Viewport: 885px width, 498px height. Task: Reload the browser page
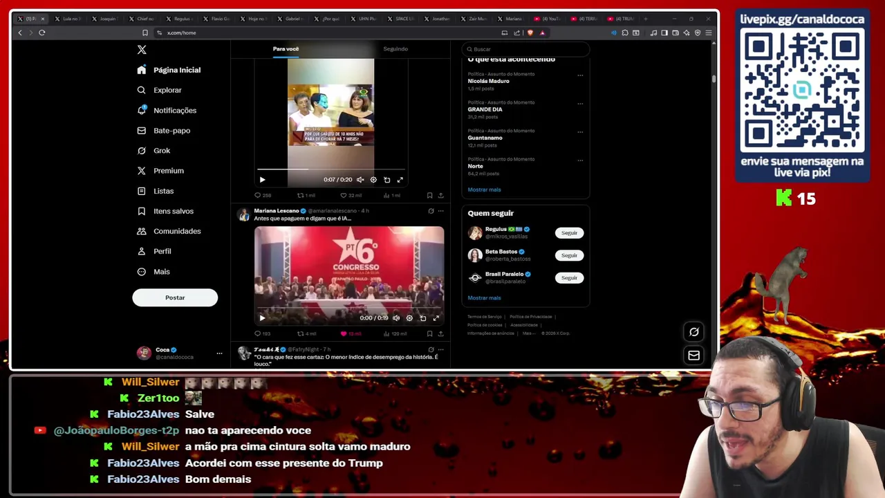coord(42,33)
